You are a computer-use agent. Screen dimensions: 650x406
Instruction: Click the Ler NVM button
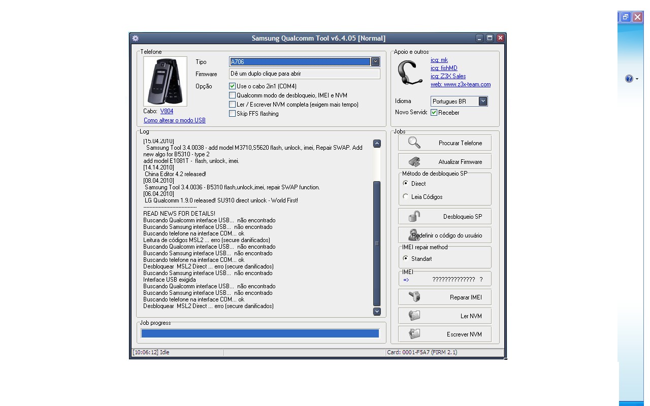tap(445, 316)
